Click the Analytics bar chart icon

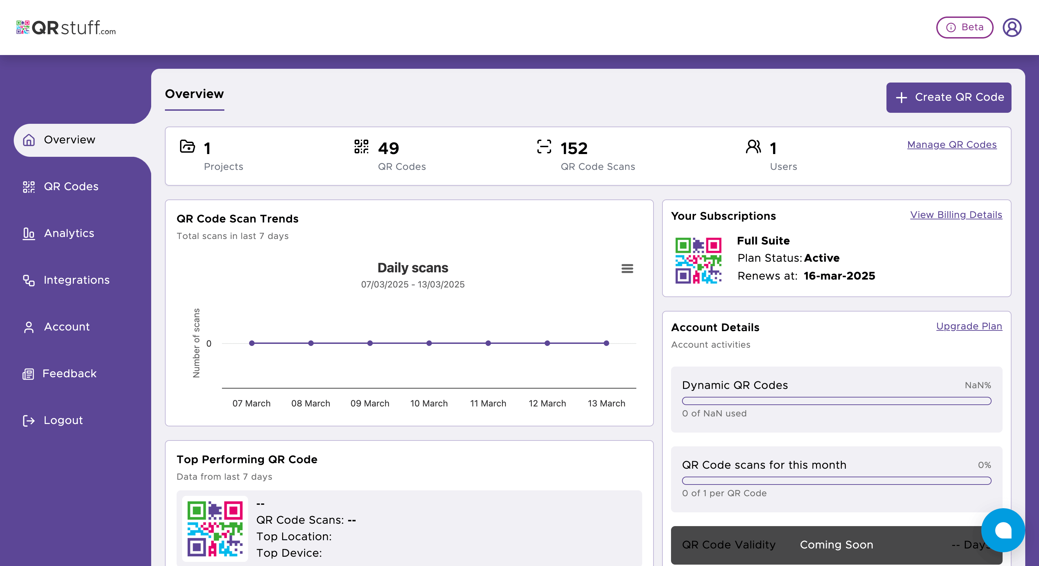29,234
